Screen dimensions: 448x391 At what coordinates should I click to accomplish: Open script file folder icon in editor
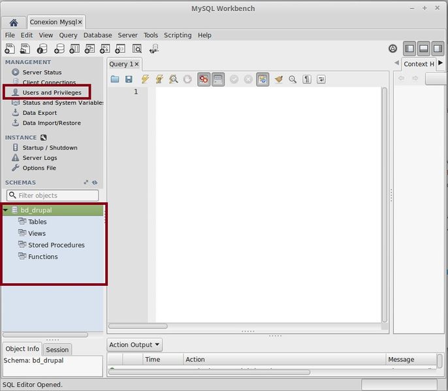pos(115,79)
